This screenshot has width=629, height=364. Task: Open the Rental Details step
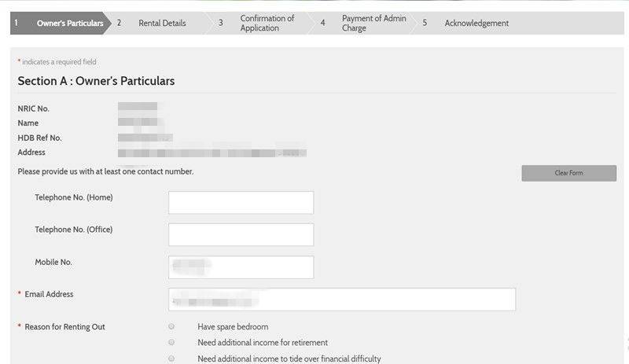(162, 23)
